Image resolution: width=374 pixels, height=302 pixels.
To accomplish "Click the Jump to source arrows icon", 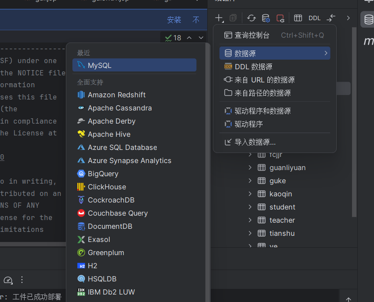I will 331,18.
